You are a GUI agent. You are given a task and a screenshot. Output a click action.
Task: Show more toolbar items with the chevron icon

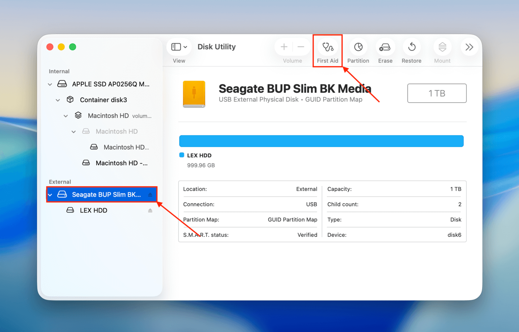pos(469,47)
